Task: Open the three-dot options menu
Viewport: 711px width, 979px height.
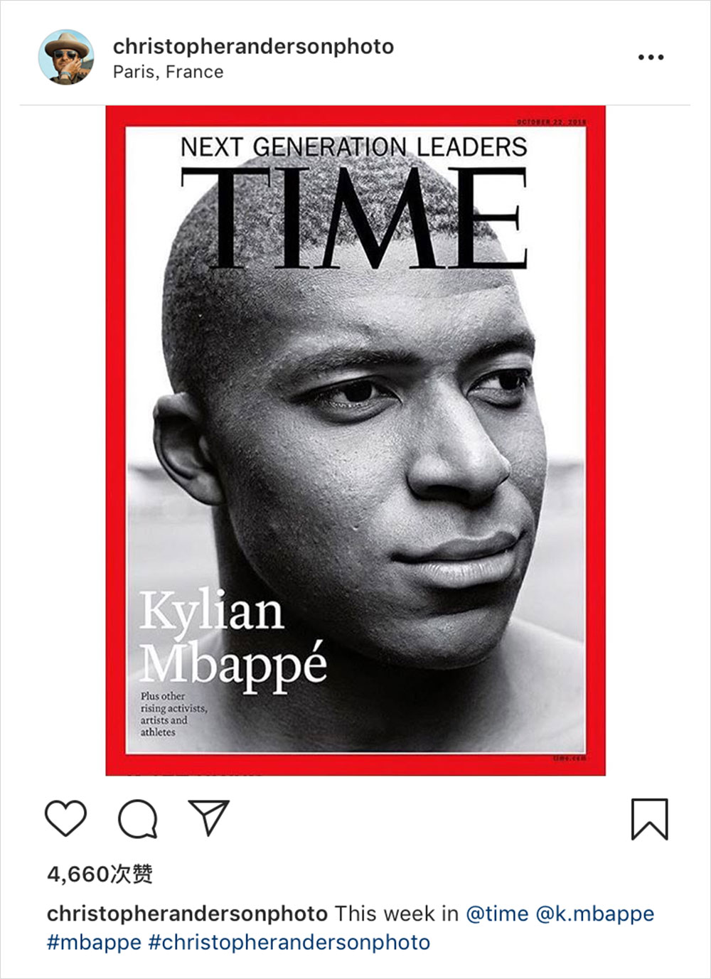Action: (x=651, y=57)
